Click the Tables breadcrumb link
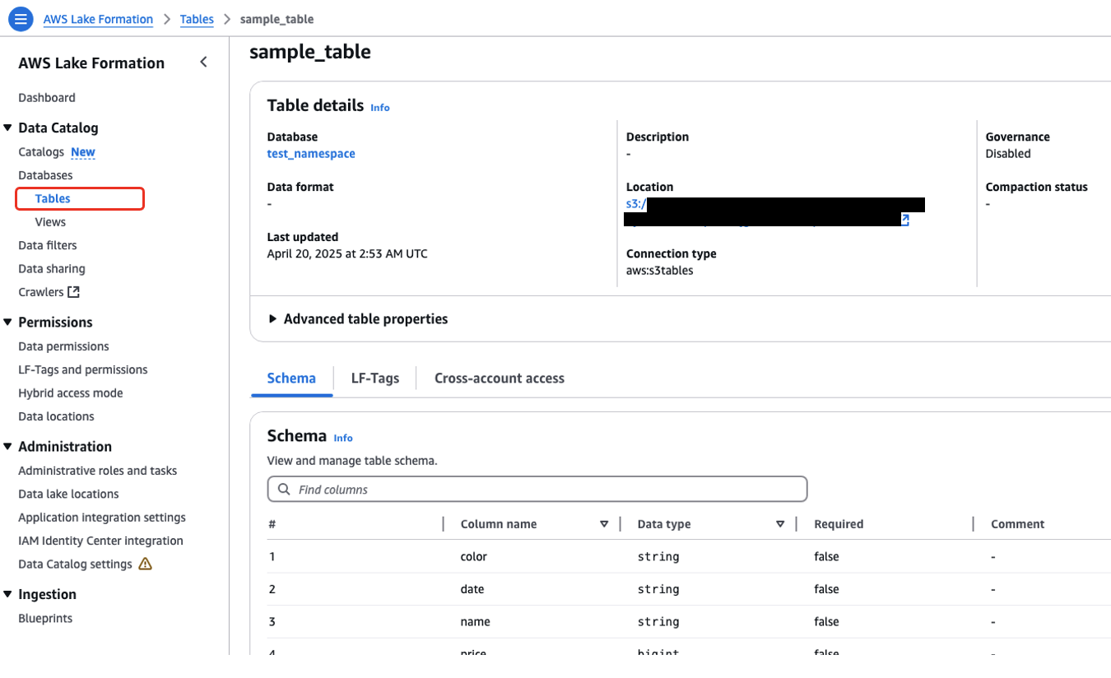Image resolution: width=1111 pixels, height=678 pixels. [x=197, y=19]
